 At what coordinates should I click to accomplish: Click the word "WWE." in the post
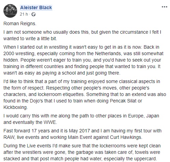(50, 122)
